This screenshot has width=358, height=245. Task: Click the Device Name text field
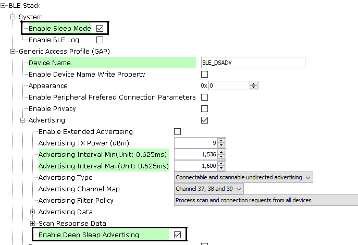[x=252, y=63]
